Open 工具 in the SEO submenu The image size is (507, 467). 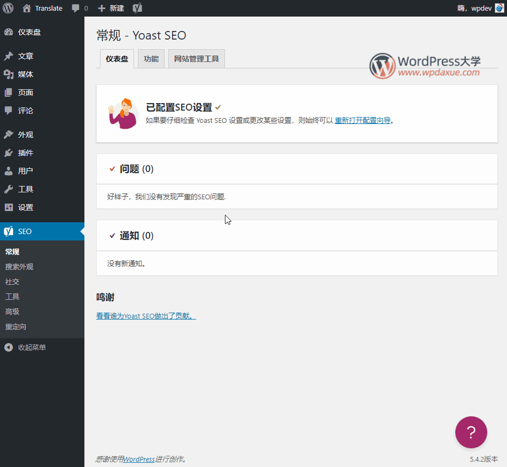tap(12, 297)
